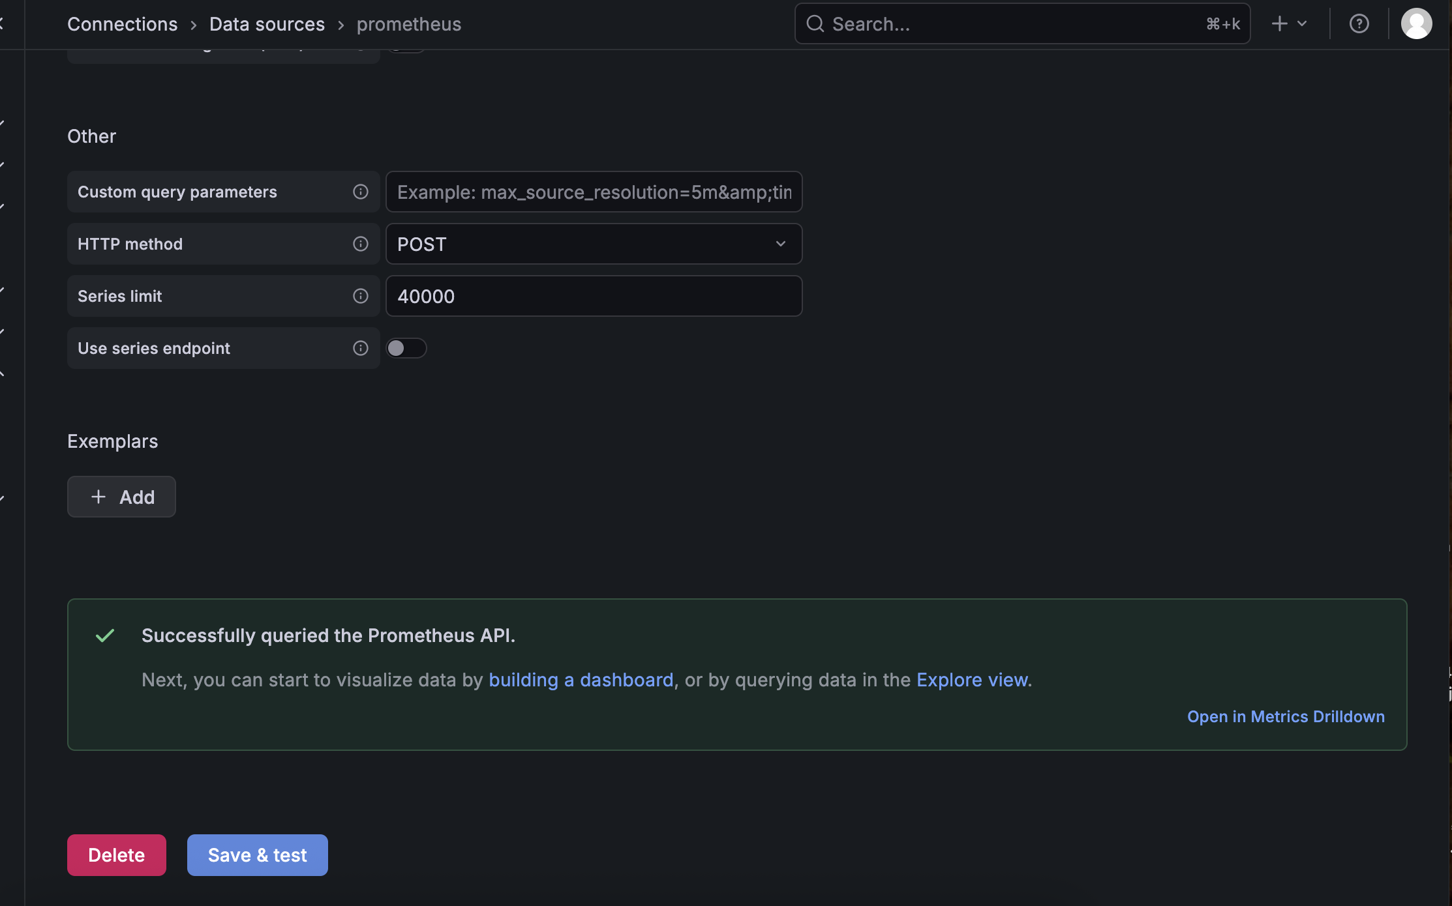The image size is (1452, 906).
Task: Go to Connections breadcrumb
Action: click(122, 24)
